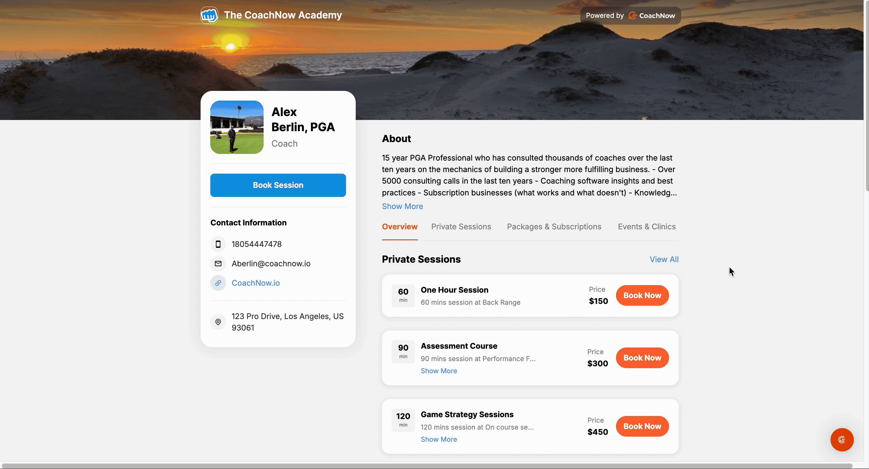Book the Game Strategy Sessions
Screen dimensions: 869x469
tap(642, 427)
